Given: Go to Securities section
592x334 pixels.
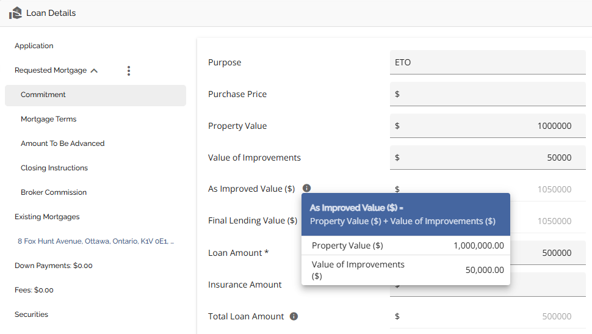Looking at the screenshot, I should [x=31, y=314].
